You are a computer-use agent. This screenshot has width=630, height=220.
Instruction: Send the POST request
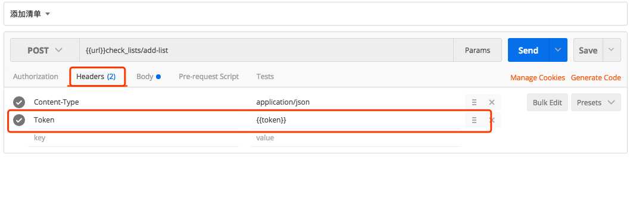coord(528,50)
